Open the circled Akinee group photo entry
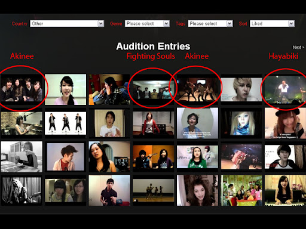Viewport: 306px width, 229px height. point(22,89)
